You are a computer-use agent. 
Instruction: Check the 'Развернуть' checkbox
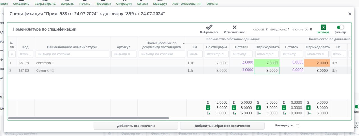tap(298, 126)
